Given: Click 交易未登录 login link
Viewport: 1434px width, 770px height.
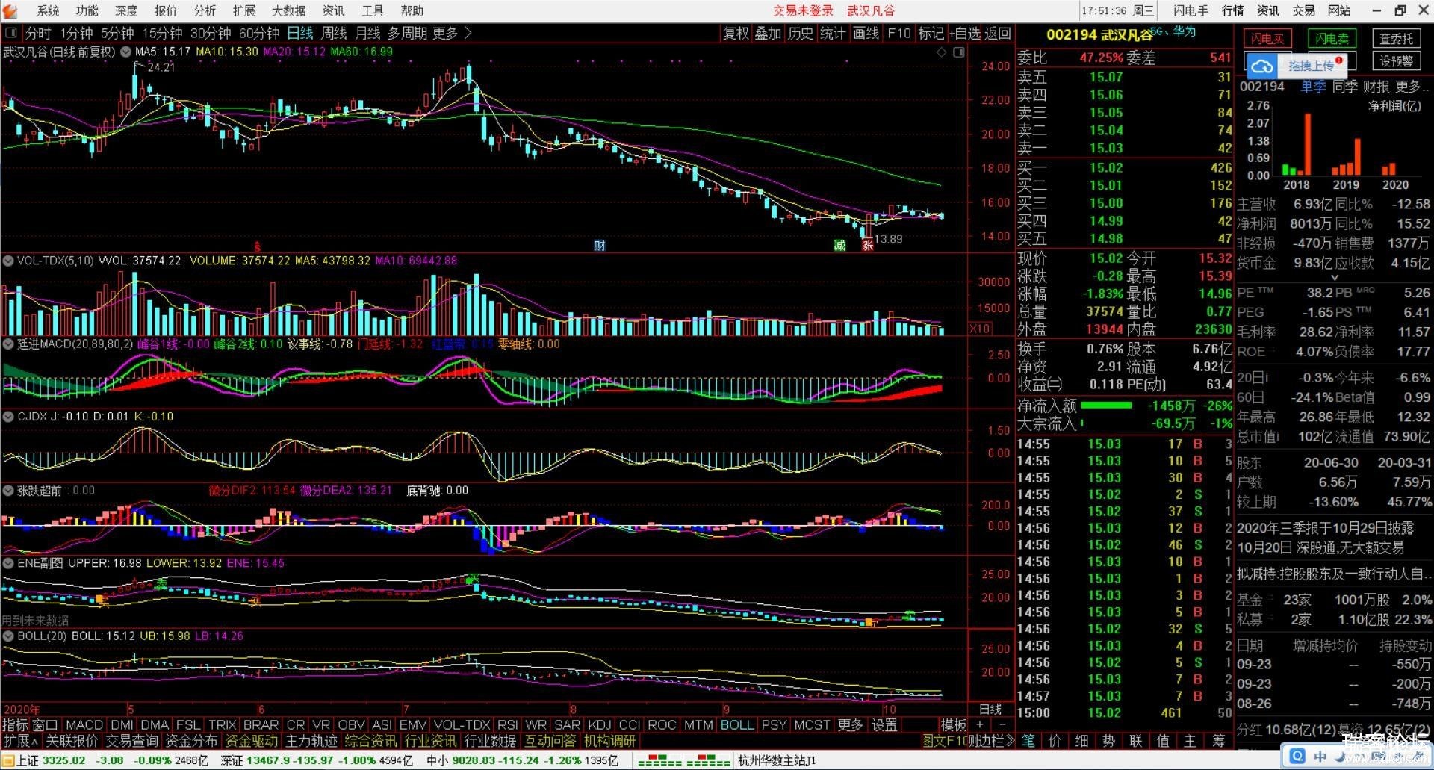Looking at the screenshot, I should coord(803,10).
